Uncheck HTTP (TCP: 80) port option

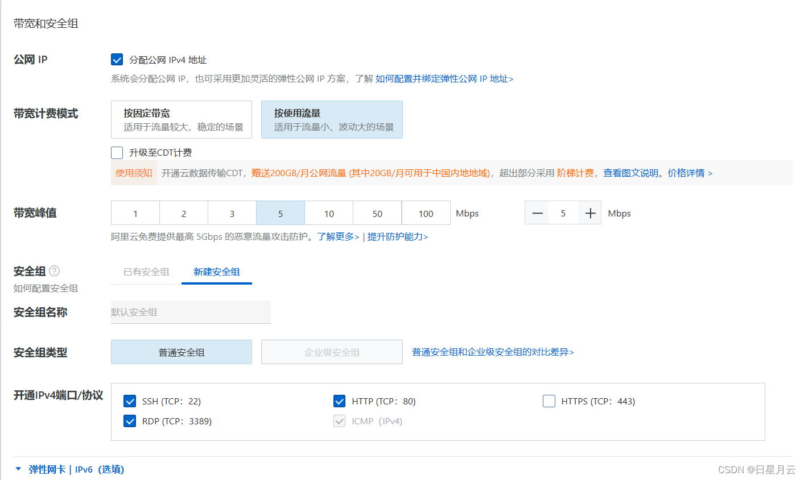coord(339,401)
